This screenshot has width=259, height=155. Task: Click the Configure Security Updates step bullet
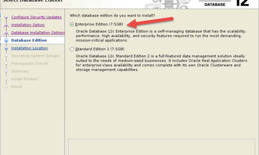pyautogui.click(x=6, y=17)
